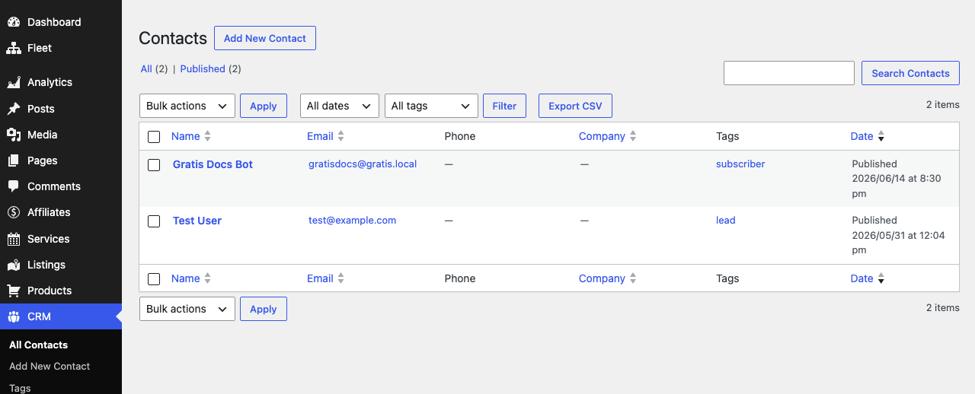Image resolution: width=975 pixels, height=394 pixels.
Task: Click sort arrows next to Email header
Action: tap(341, 136)
